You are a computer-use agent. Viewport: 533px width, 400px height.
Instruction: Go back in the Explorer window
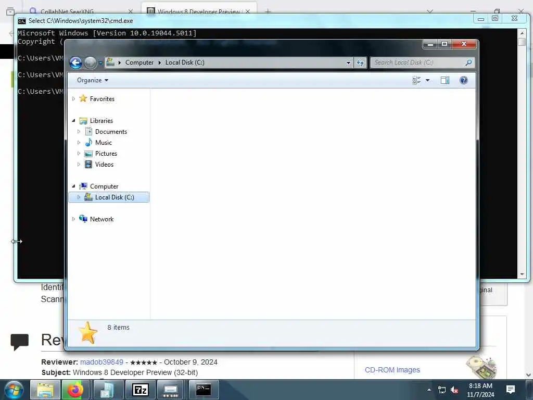76,63
